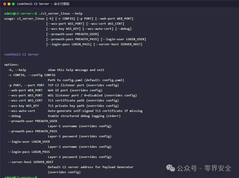Click the '--debug' option row
The image size is (239, 178).
click(14, 116)
